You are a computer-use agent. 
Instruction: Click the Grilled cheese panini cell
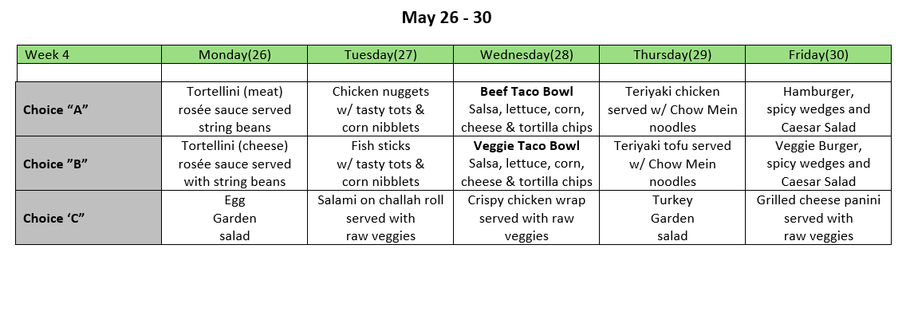818,218
